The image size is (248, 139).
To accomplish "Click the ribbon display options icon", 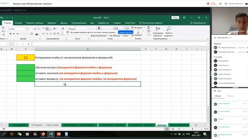I will pyautogui.click(x=184, y=18).
